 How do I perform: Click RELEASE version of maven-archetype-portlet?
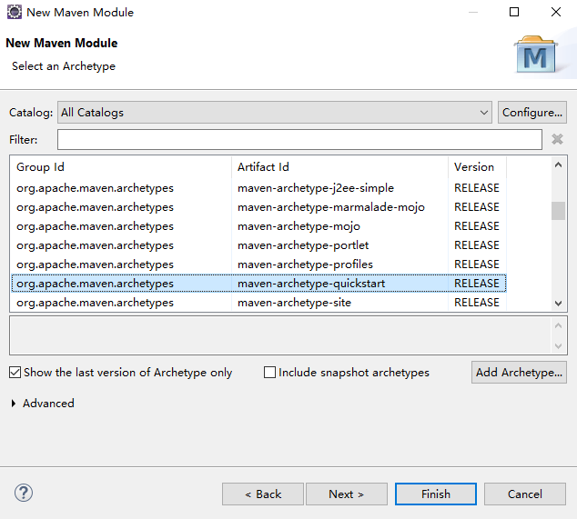coord(477,245)
